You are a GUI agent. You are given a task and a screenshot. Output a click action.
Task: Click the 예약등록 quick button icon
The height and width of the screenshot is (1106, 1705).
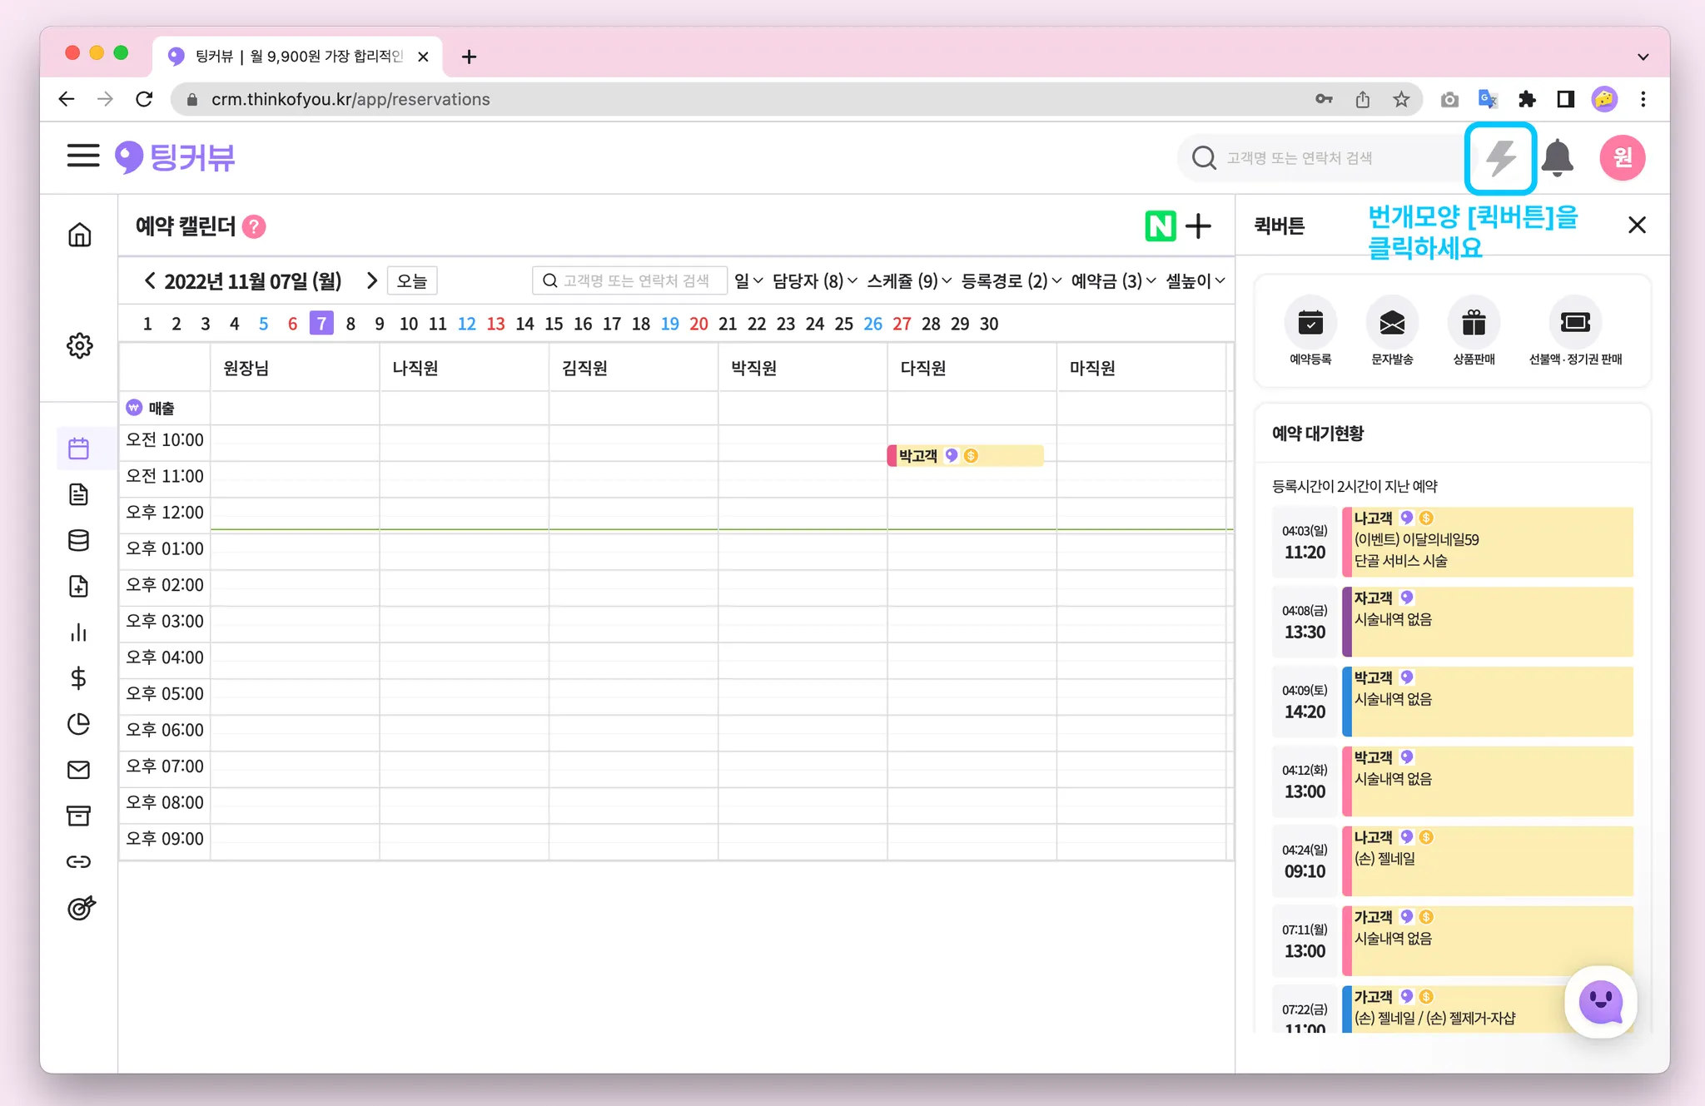tap(1310, 323)
